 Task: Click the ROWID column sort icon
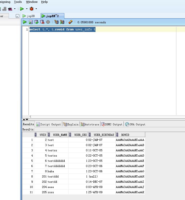pyautogui.click(x=117, y=135)
